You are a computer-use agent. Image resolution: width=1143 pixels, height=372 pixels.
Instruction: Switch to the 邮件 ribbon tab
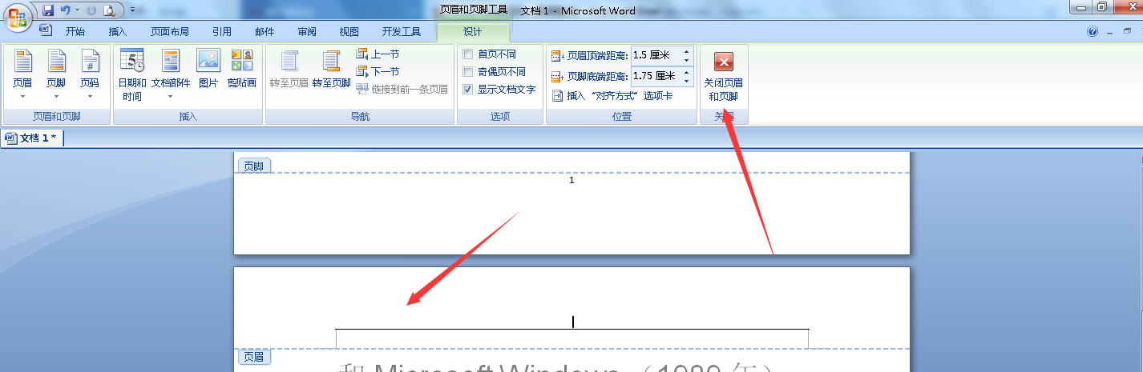265,32
